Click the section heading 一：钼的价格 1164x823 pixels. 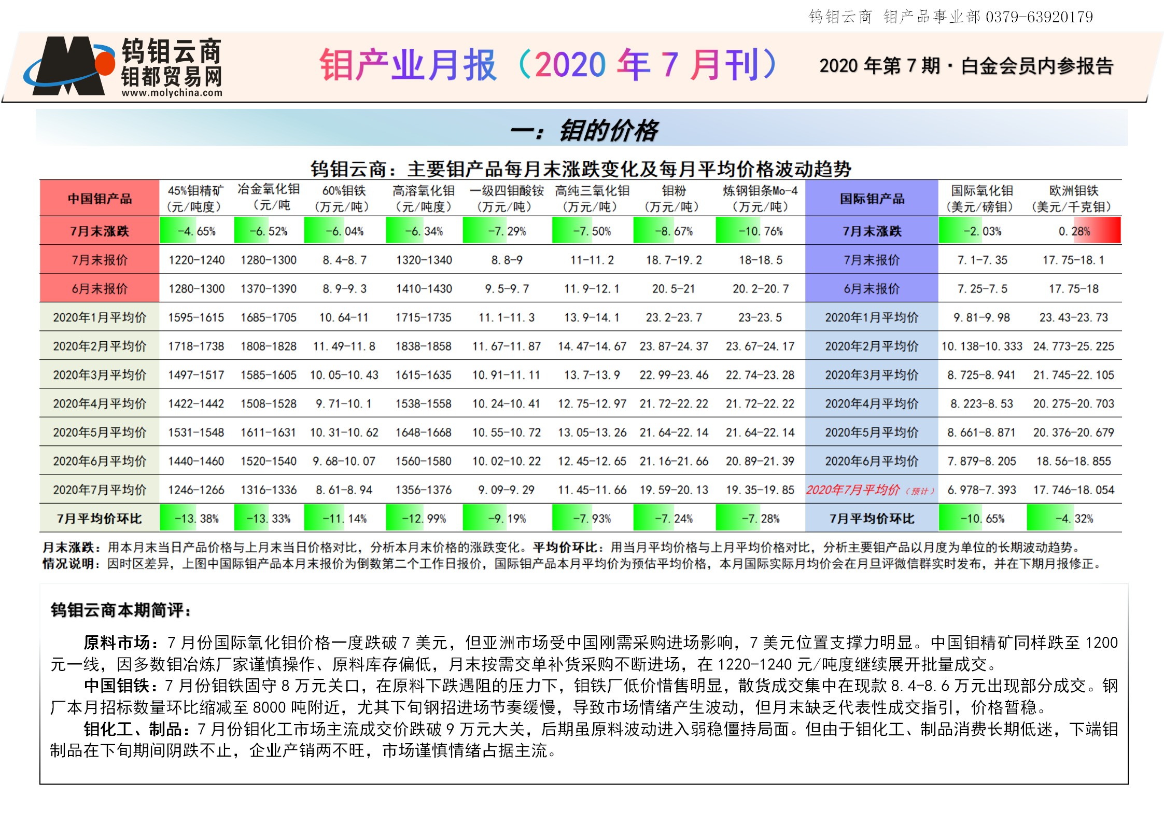tap(584, 130)
